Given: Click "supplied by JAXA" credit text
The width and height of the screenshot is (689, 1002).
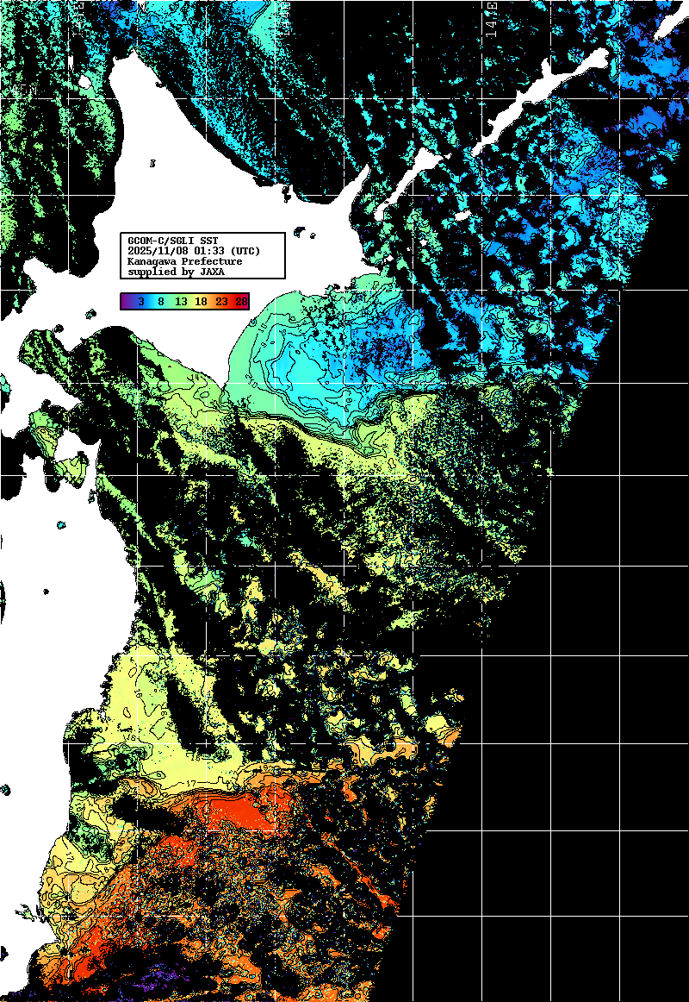Looking at the screenshot, I should (175, 272).
